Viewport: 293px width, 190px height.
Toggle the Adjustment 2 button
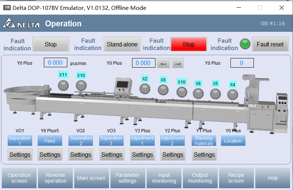[x=172, y=141]
